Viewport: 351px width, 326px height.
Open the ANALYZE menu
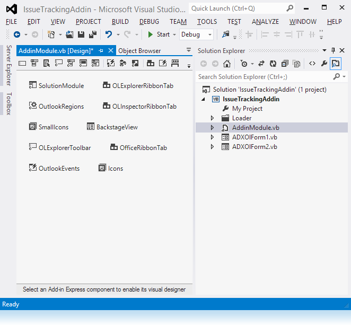tap(265, 22)
